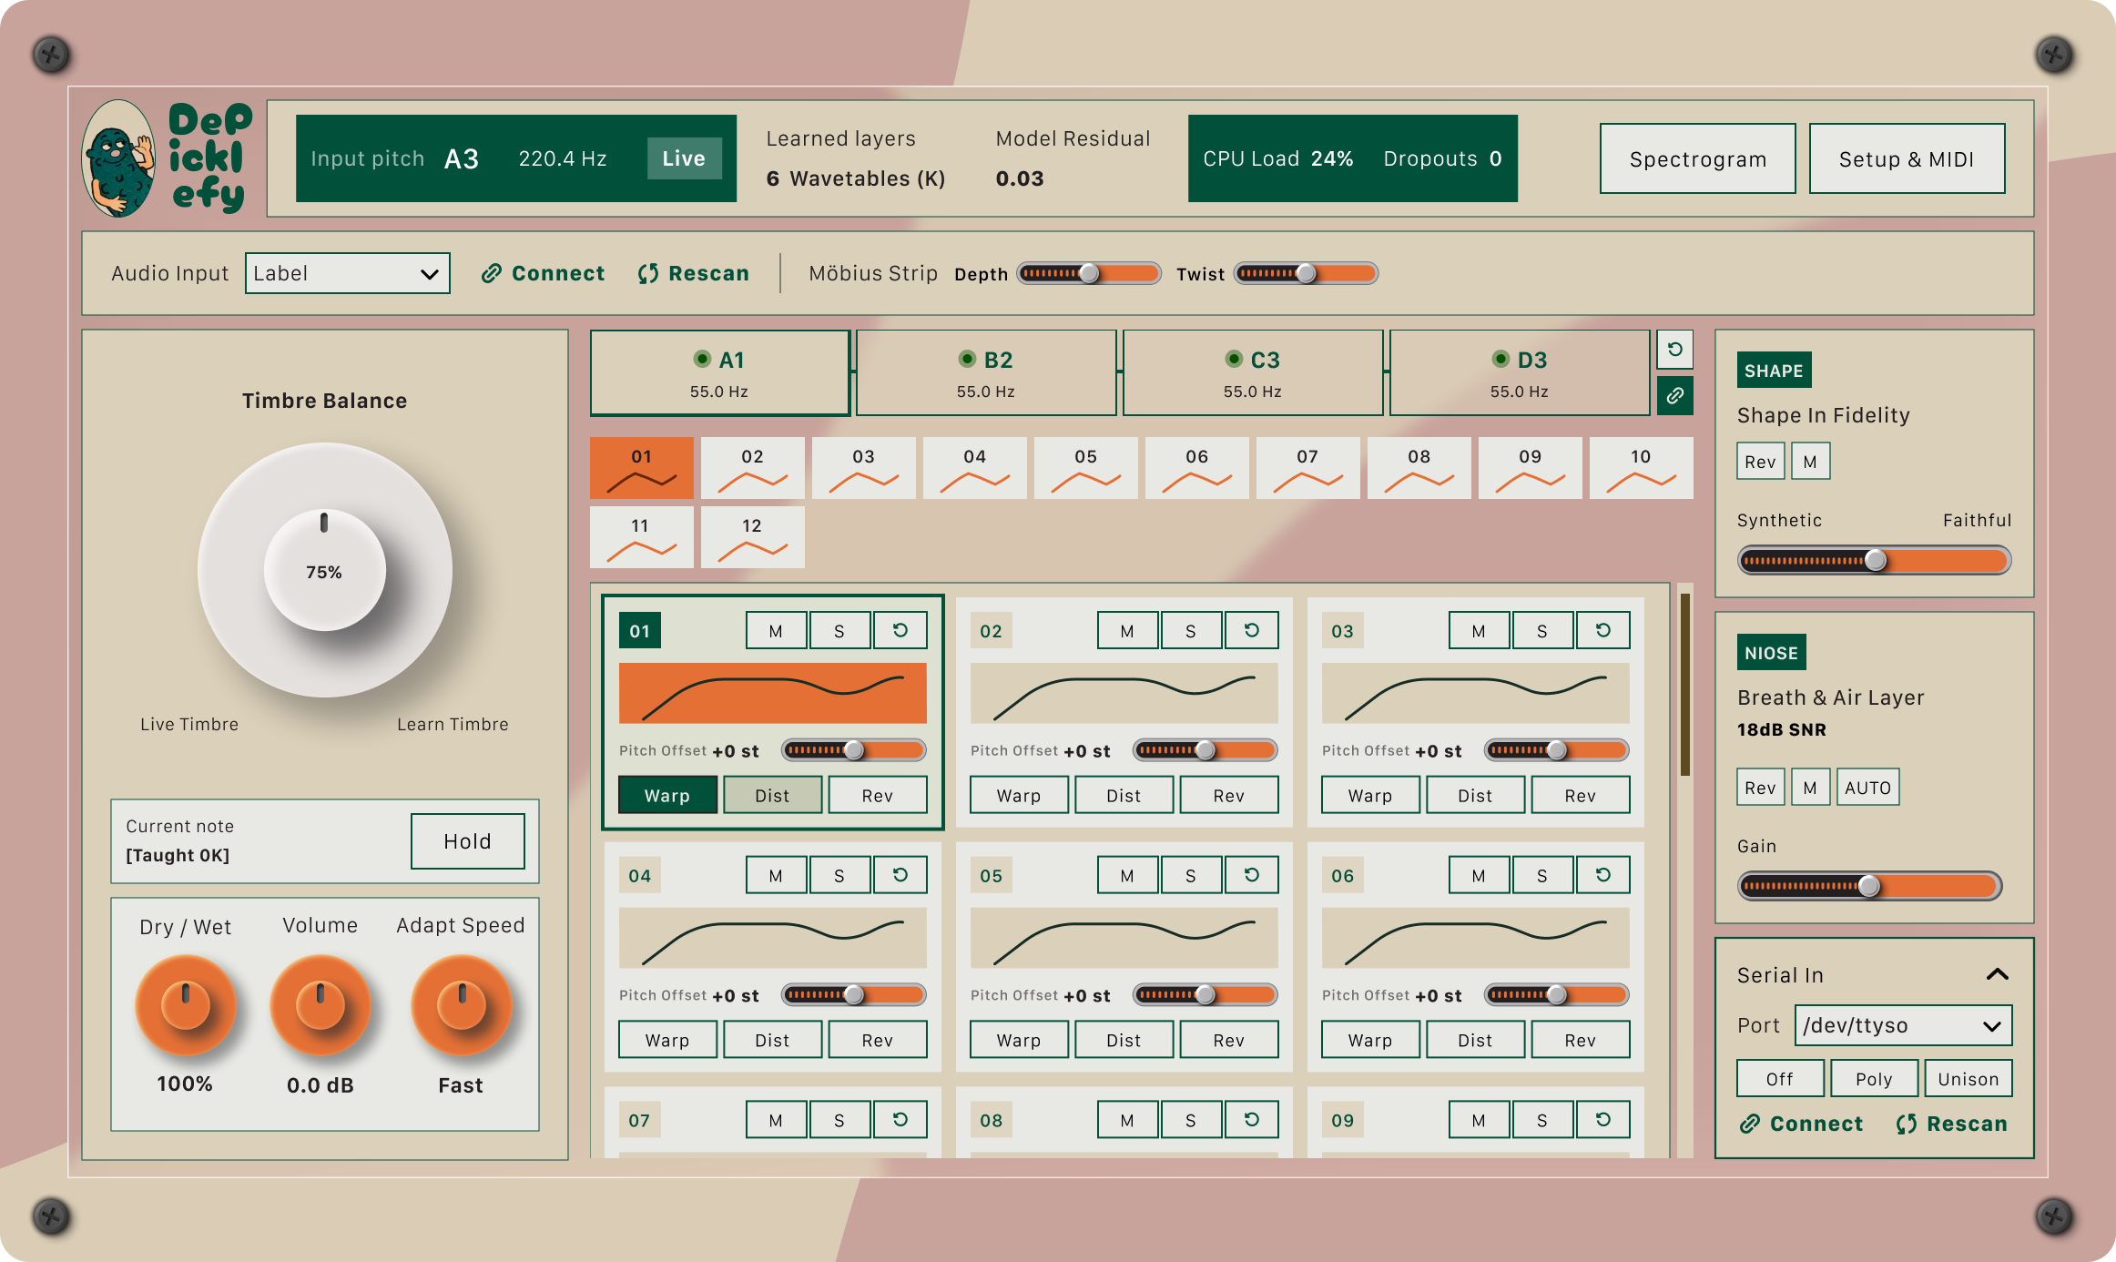Select Poly mode in Serial In
The height and width of the screenshot is (1262, 2116).
click(x=1874, y=1079)
